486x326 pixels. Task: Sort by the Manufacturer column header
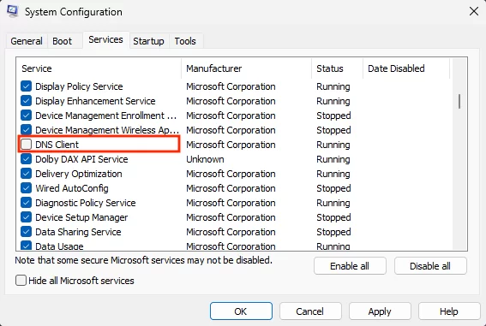(246, 68)
